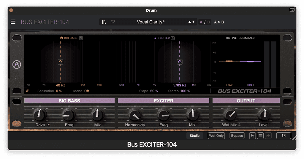
Task: Click the EXCITER section header
Action: tap(164, 101)
